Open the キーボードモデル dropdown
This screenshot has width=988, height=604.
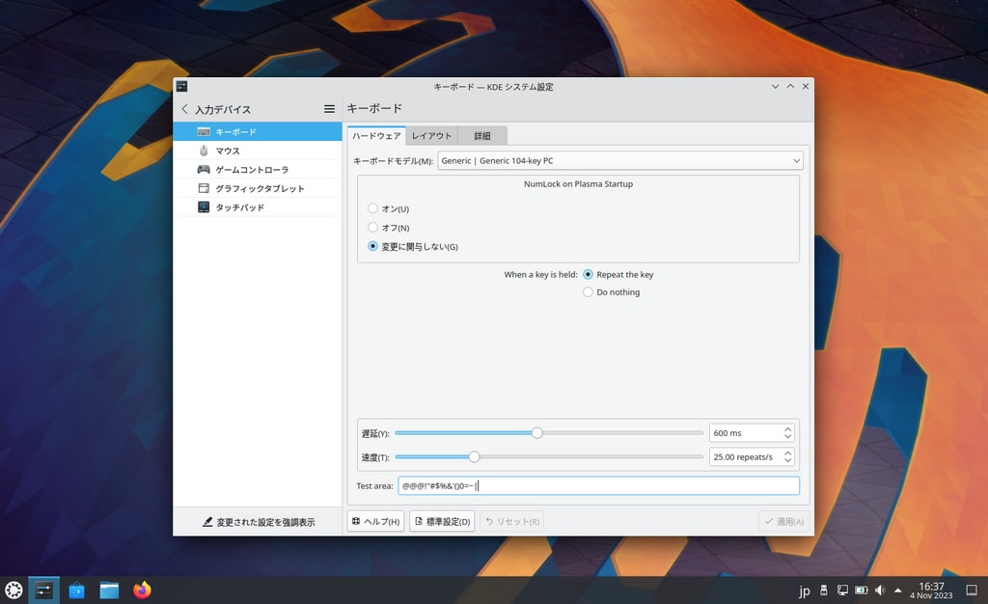tap(620, 160)
